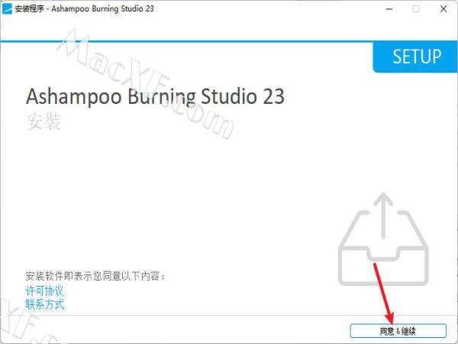Viewport: 458px width, 344px height.
Task: Click the 安装软件即表示您同意以下内容 notice text
Action: [x=95, y=276]
